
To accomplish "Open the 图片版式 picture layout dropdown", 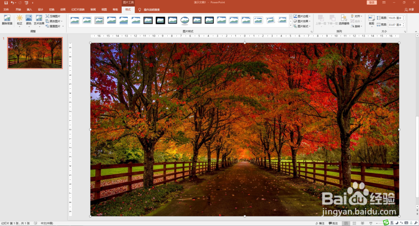I will 302,26.
